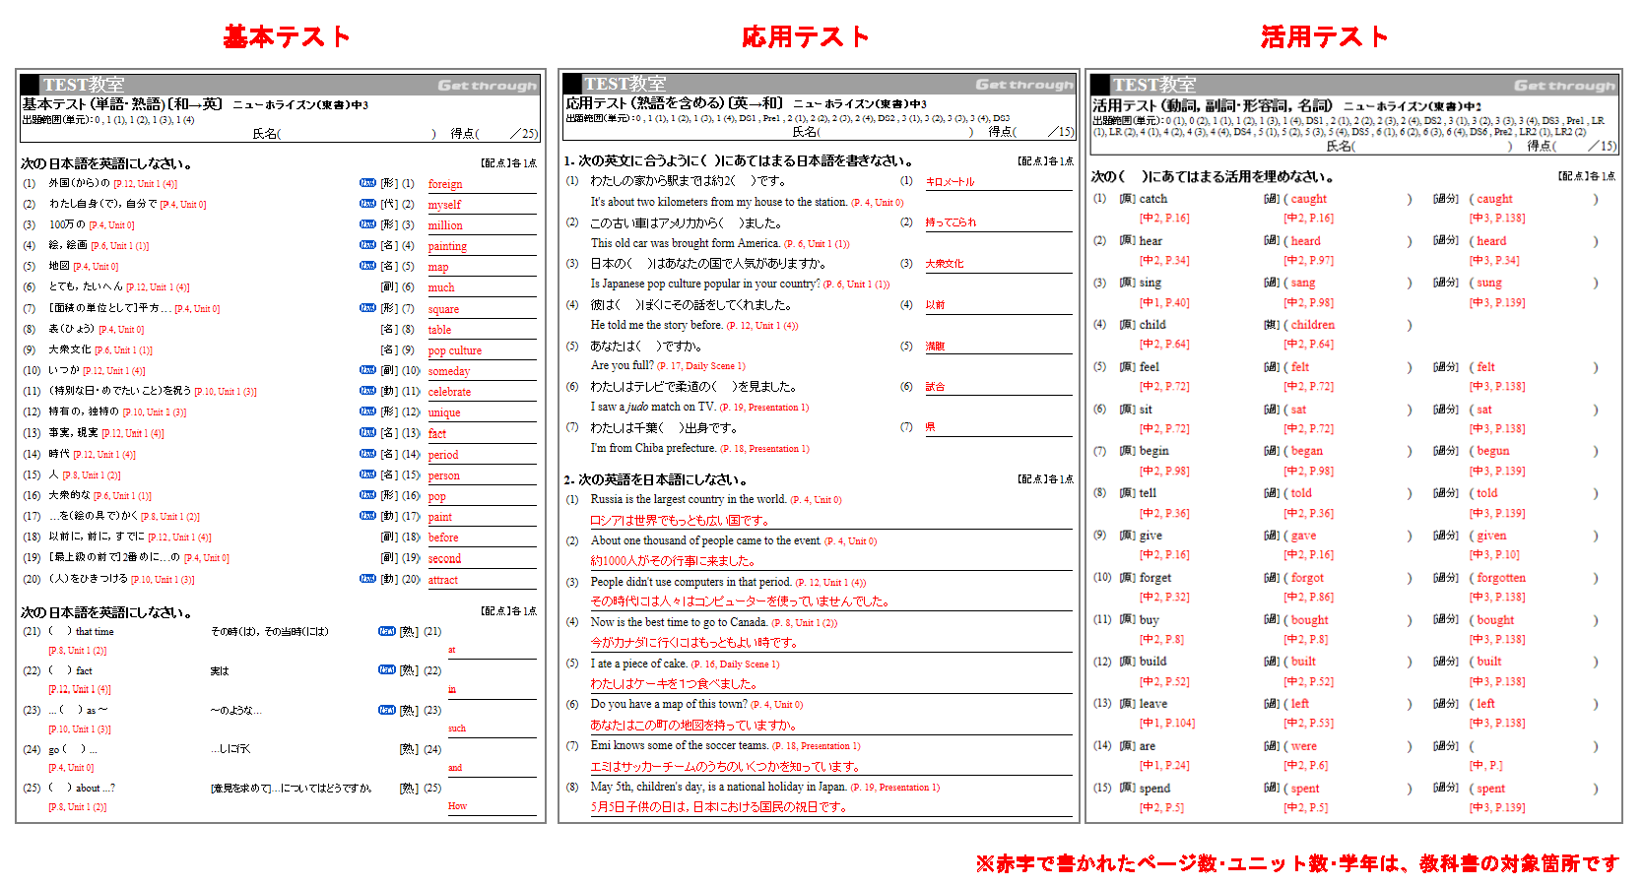Click the New badge in the 'that time' row

387,631
